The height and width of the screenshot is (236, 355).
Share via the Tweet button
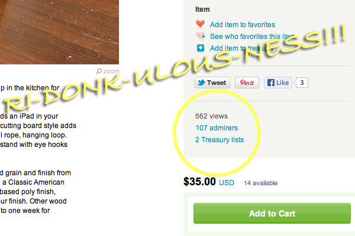click(x=212, y=83)
